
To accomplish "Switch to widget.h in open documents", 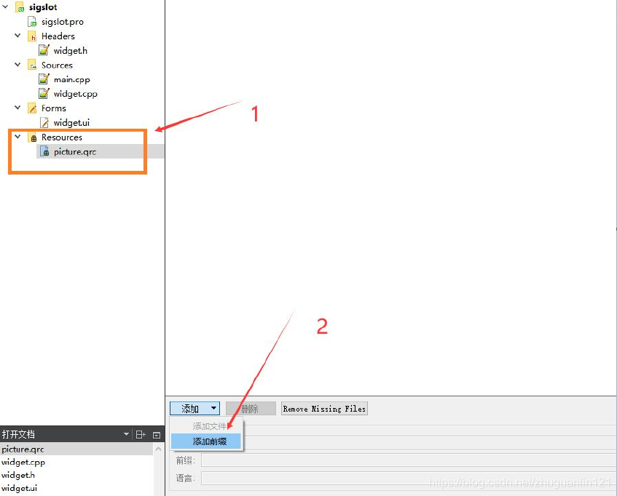I will click(76, 475).
